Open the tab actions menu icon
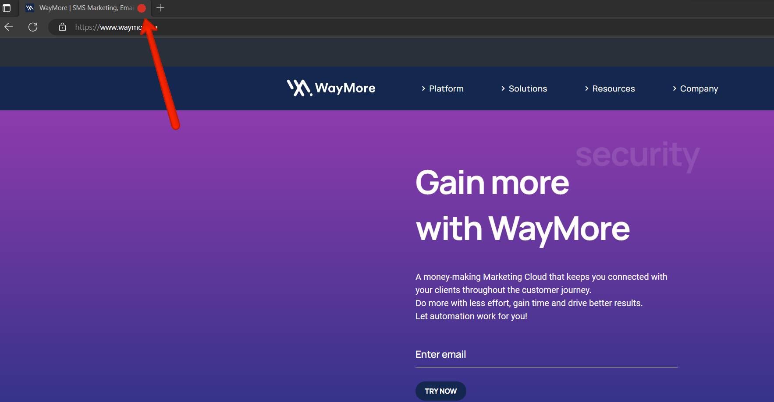The image size is (774, 402). click(x=7, y=8)
